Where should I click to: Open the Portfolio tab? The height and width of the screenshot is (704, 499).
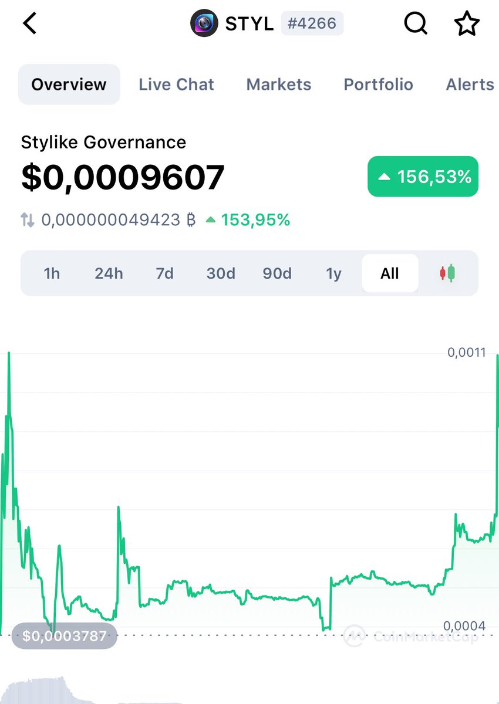(379, 84)
